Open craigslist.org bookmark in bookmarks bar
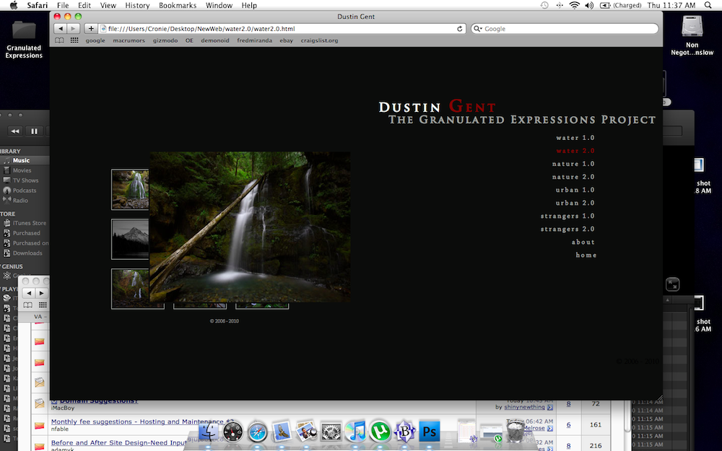Viewport: 722px width, 451px height. 320,40
